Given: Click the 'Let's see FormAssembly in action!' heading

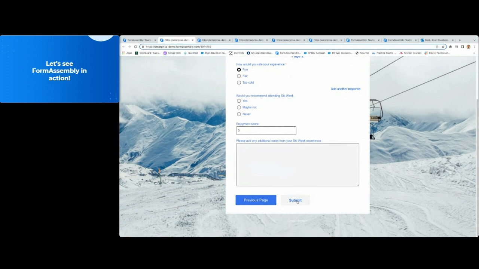Looking at the screenshot, I should tap(60, 71).
